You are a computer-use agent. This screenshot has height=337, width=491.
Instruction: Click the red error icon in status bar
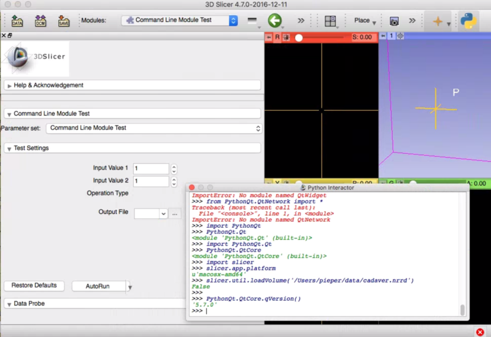[x=480, y=331]
